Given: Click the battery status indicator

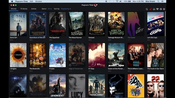Looking at the screenshot, I should click(127, 1).
